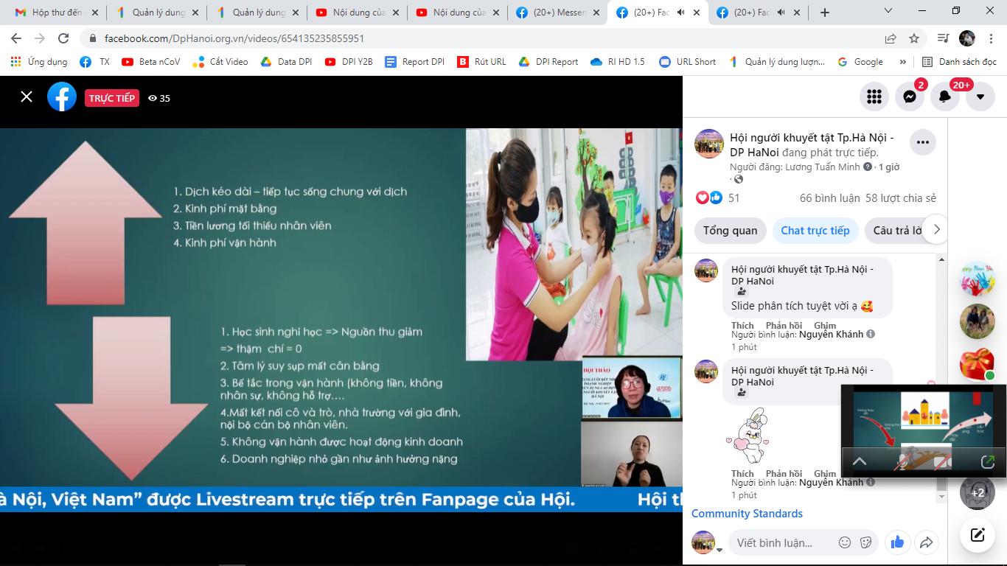The height and width of the screenshot is (566, 1007).
Task: Click the green pop-out icon in the floating window
Action: tap(988, 462)
